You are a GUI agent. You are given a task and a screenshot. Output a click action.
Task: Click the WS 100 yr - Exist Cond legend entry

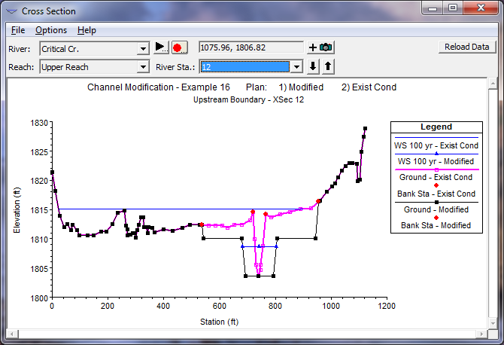pos(436,145)
